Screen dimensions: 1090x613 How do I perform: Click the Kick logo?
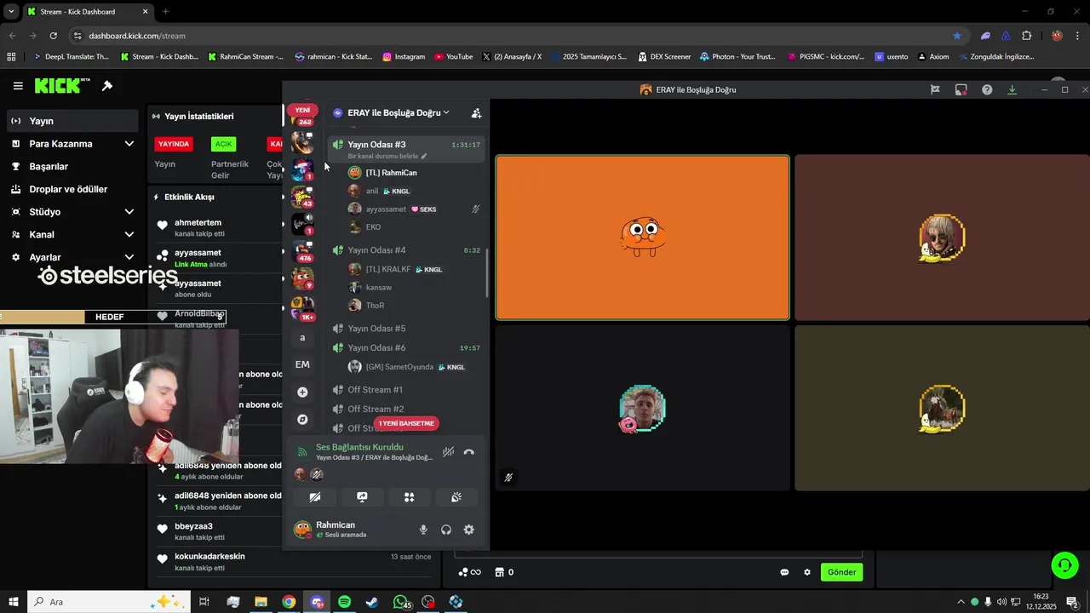62,85
